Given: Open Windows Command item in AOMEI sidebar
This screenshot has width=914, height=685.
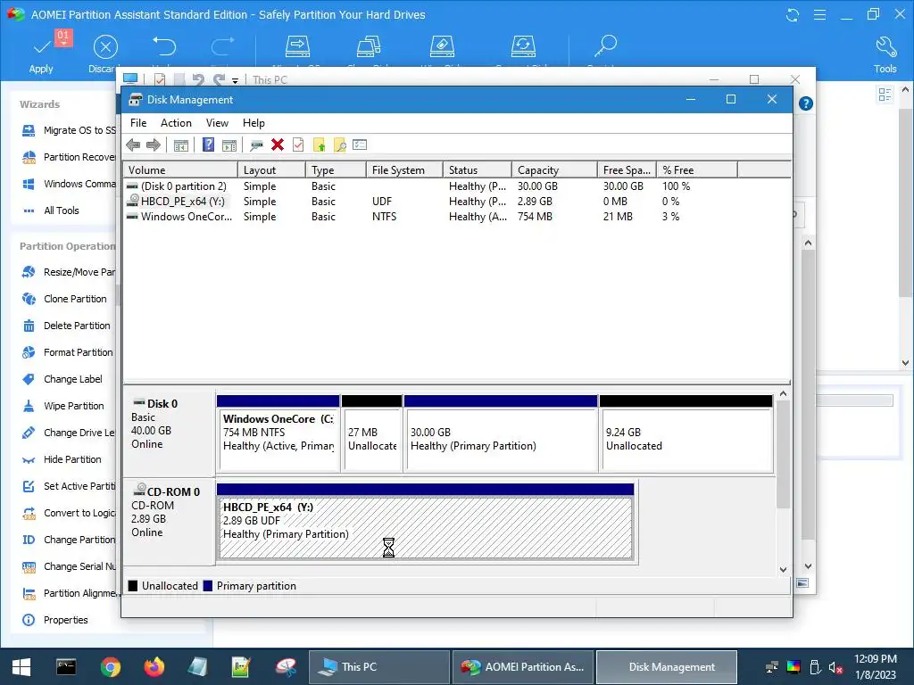Looking at the screenshot, I should 69,184.
